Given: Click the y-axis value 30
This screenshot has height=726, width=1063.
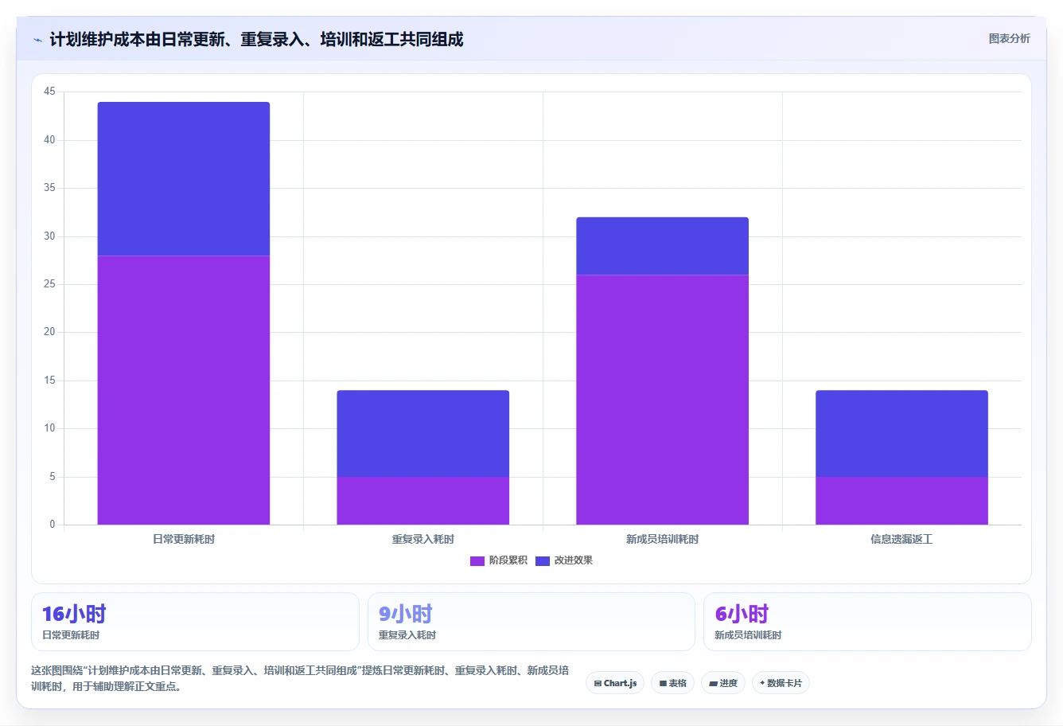Looking at the screenshot, I should point(49,236).
